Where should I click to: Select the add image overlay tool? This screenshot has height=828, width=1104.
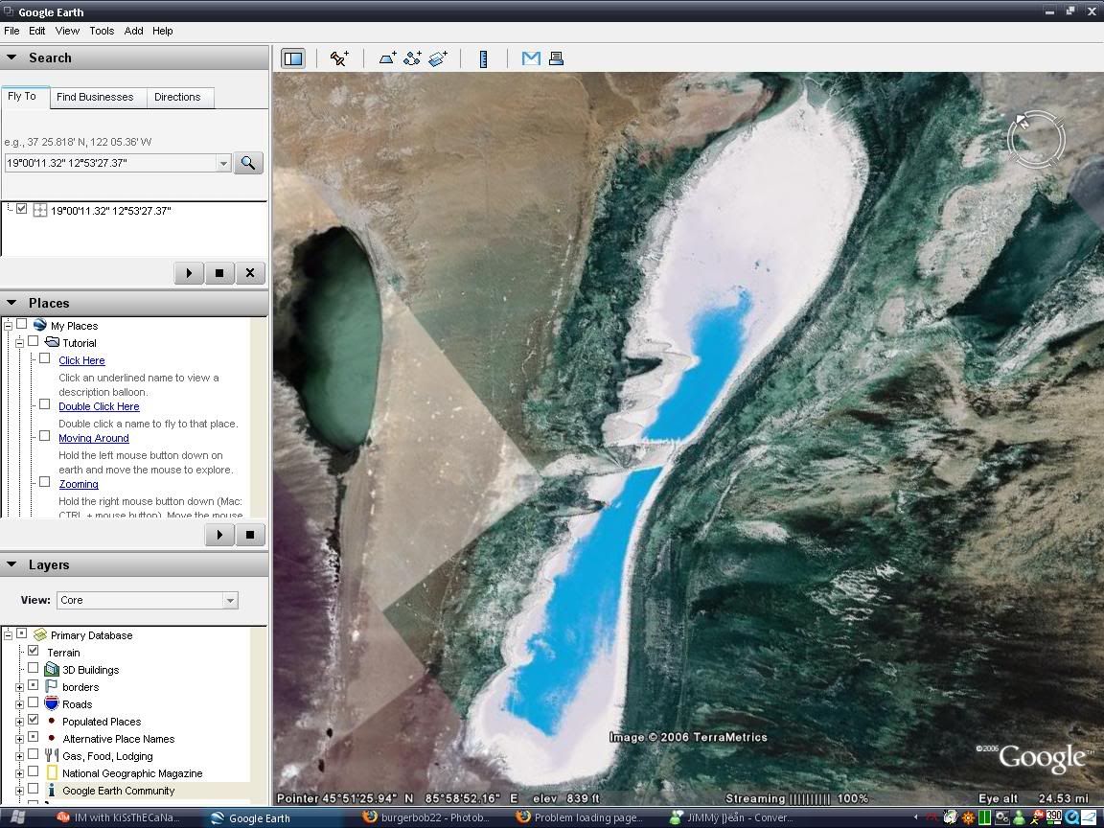click(437, 58)
